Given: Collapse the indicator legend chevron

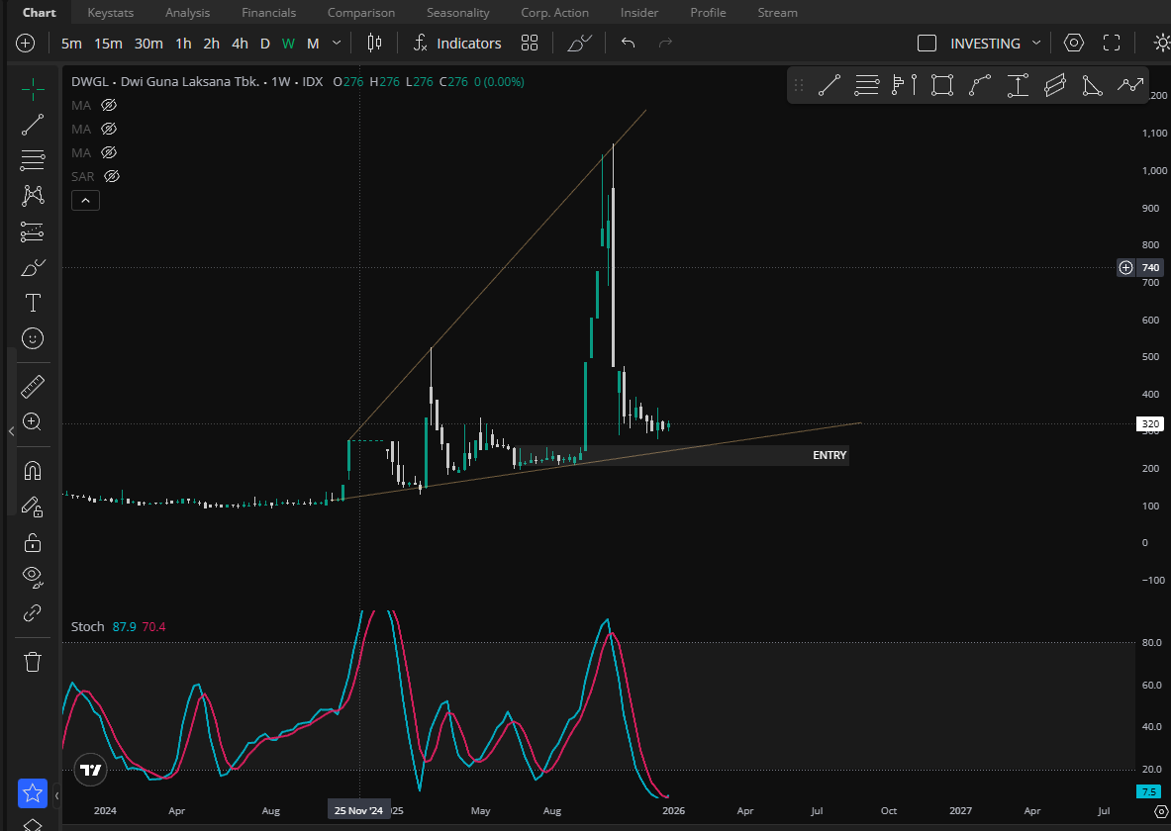Looking at the screenshot, I should tap(85, 201).
